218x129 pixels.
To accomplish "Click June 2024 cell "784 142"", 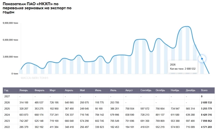I will 100,115.
